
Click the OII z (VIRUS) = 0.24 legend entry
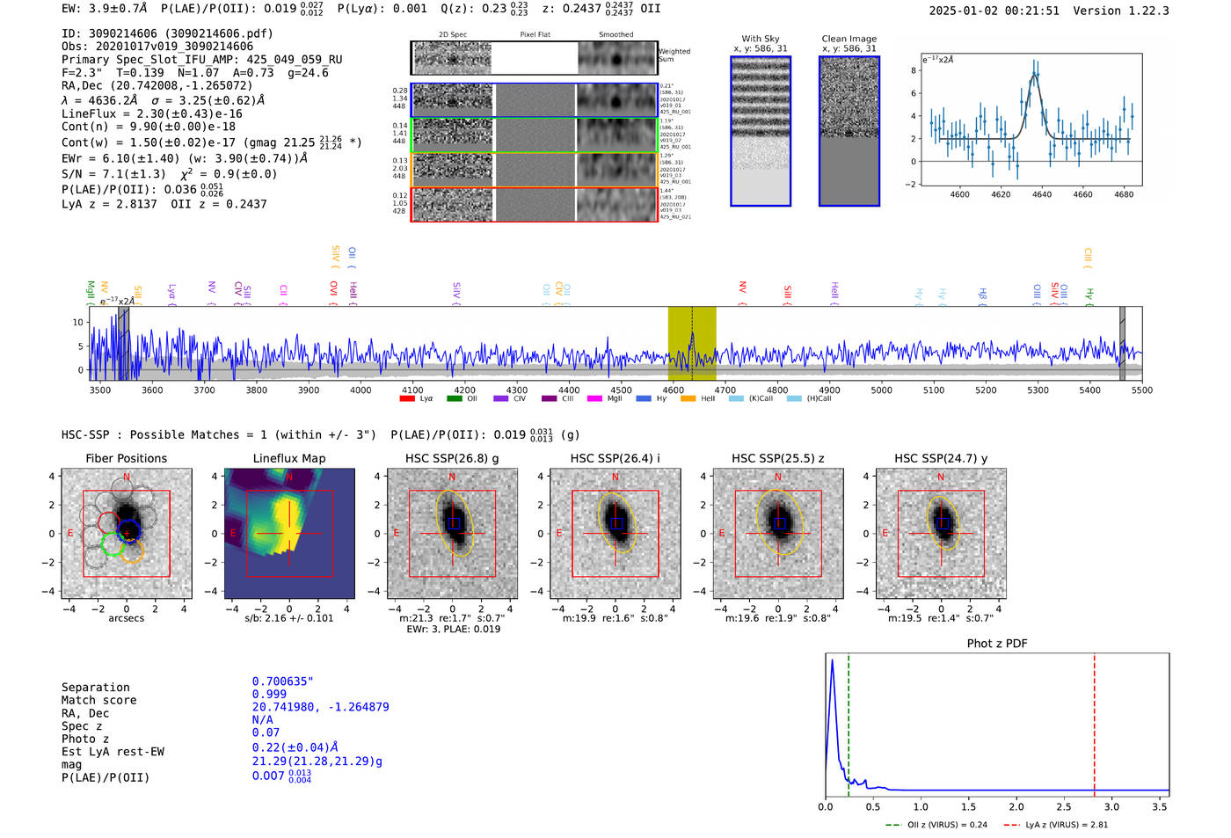tap(937, 825)
